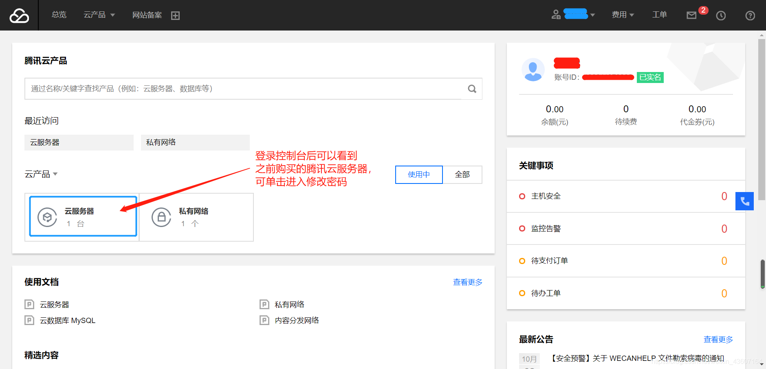Click the document icon beside 内容分发网络
The image size is (766, 369).
point(264,320)
